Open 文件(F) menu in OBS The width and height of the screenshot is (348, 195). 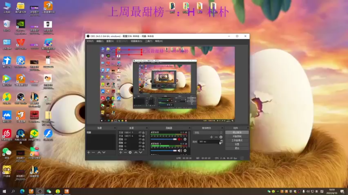click(90, 41)
